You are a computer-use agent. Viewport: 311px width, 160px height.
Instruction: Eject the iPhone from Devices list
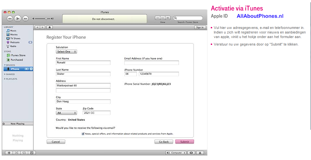pos(31,69)
